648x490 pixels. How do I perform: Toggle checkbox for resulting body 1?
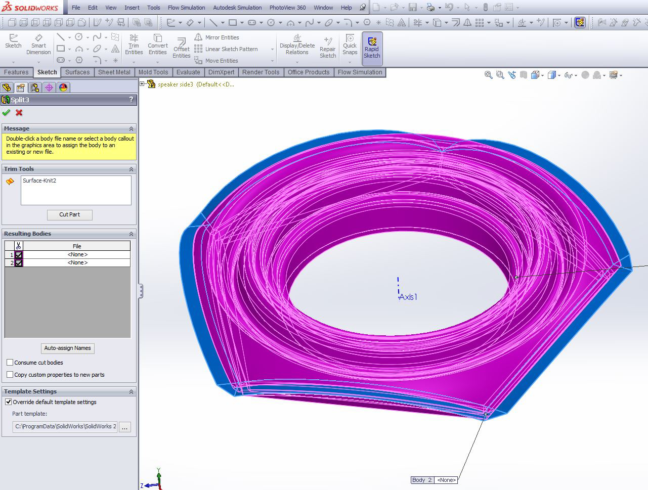19,255
